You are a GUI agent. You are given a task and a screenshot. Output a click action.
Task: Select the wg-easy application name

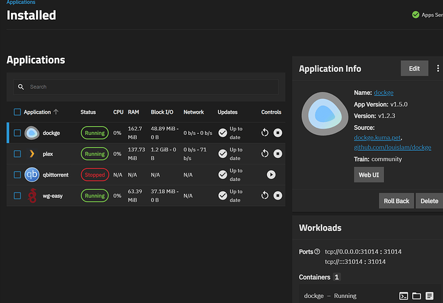click(x=53, y=196)
